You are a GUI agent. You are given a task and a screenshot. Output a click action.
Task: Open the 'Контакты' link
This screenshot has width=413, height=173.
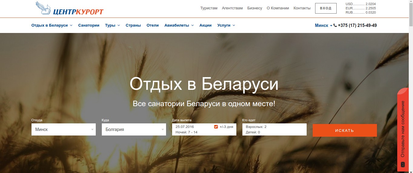[x=302, y=8]
